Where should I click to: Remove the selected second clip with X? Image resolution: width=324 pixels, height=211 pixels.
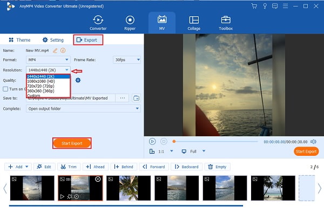point(98,179)
